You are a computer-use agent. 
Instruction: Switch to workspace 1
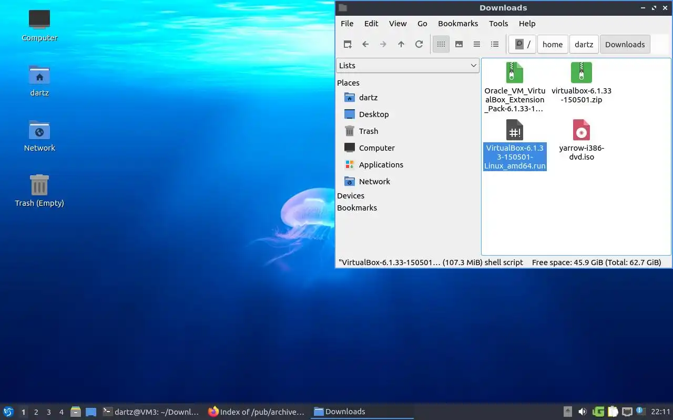coord(23,412)
